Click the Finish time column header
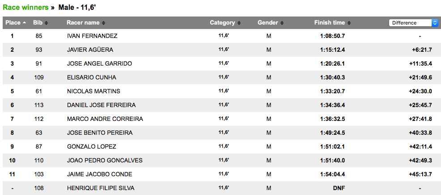This screenshot has height=195, width=441. coord(330,23)
